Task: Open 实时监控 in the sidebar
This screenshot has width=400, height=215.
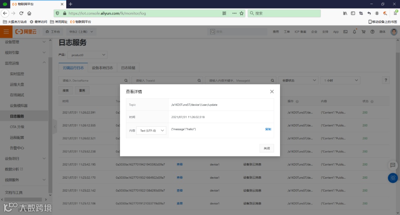Action: point(17,74)
